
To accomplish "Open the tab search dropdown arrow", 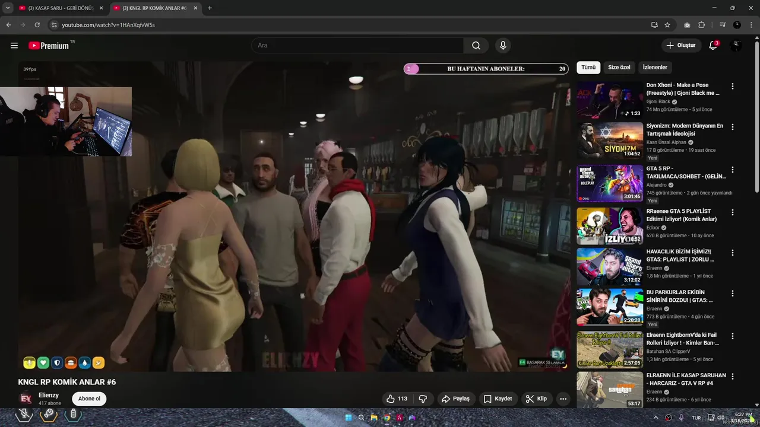I will pos(8,8).
